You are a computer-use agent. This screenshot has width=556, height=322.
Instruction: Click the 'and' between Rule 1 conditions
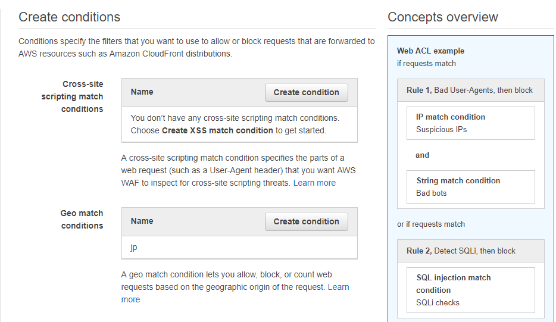click(422, 155)
